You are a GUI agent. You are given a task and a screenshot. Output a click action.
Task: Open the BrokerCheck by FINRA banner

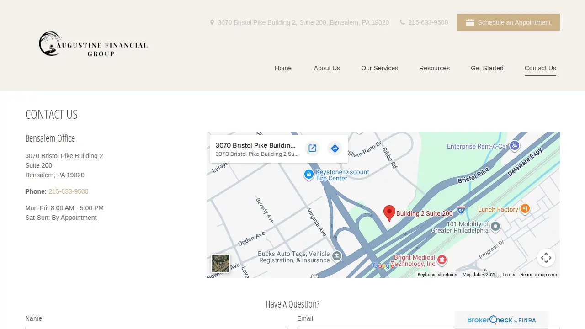501,320
